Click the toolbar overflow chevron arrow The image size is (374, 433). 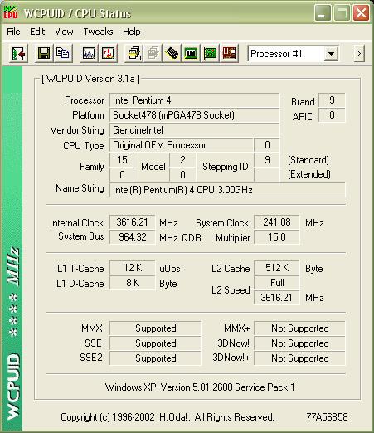click(359, 53)
